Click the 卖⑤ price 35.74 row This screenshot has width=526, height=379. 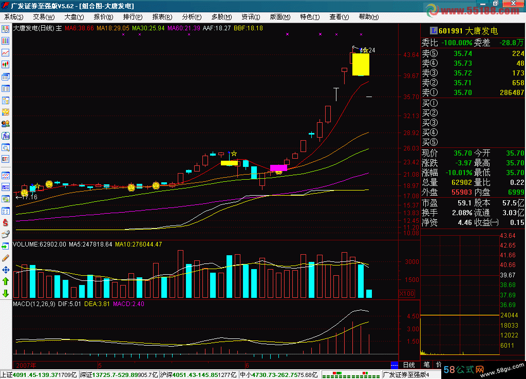click(473, 53)
